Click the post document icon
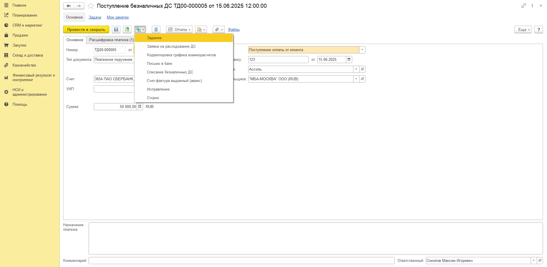 point(127,29)
